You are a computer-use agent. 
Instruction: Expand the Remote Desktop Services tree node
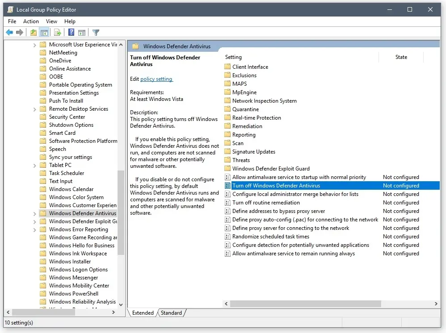[x=34, y=109]
